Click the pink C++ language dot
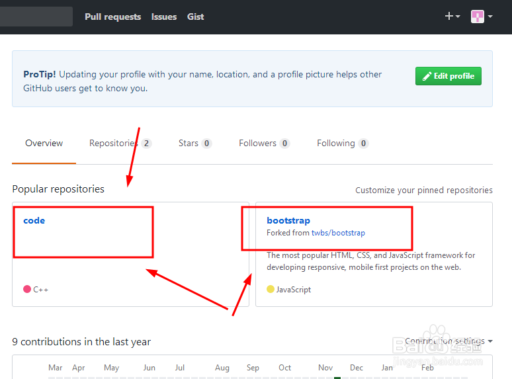This screenshot has width=512, height=379. [x=27, y=289]
